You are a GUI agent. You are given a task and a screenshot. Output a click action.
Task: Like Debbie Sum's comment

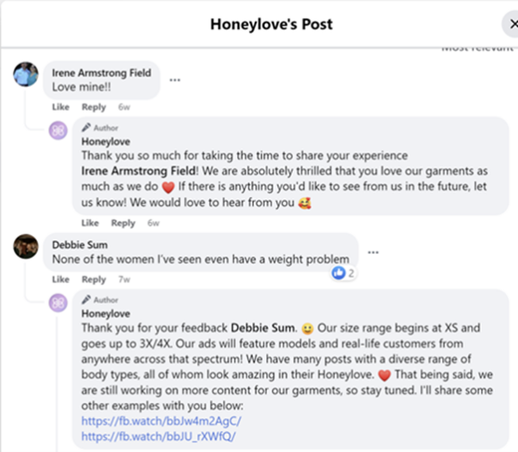pos(60,279)
